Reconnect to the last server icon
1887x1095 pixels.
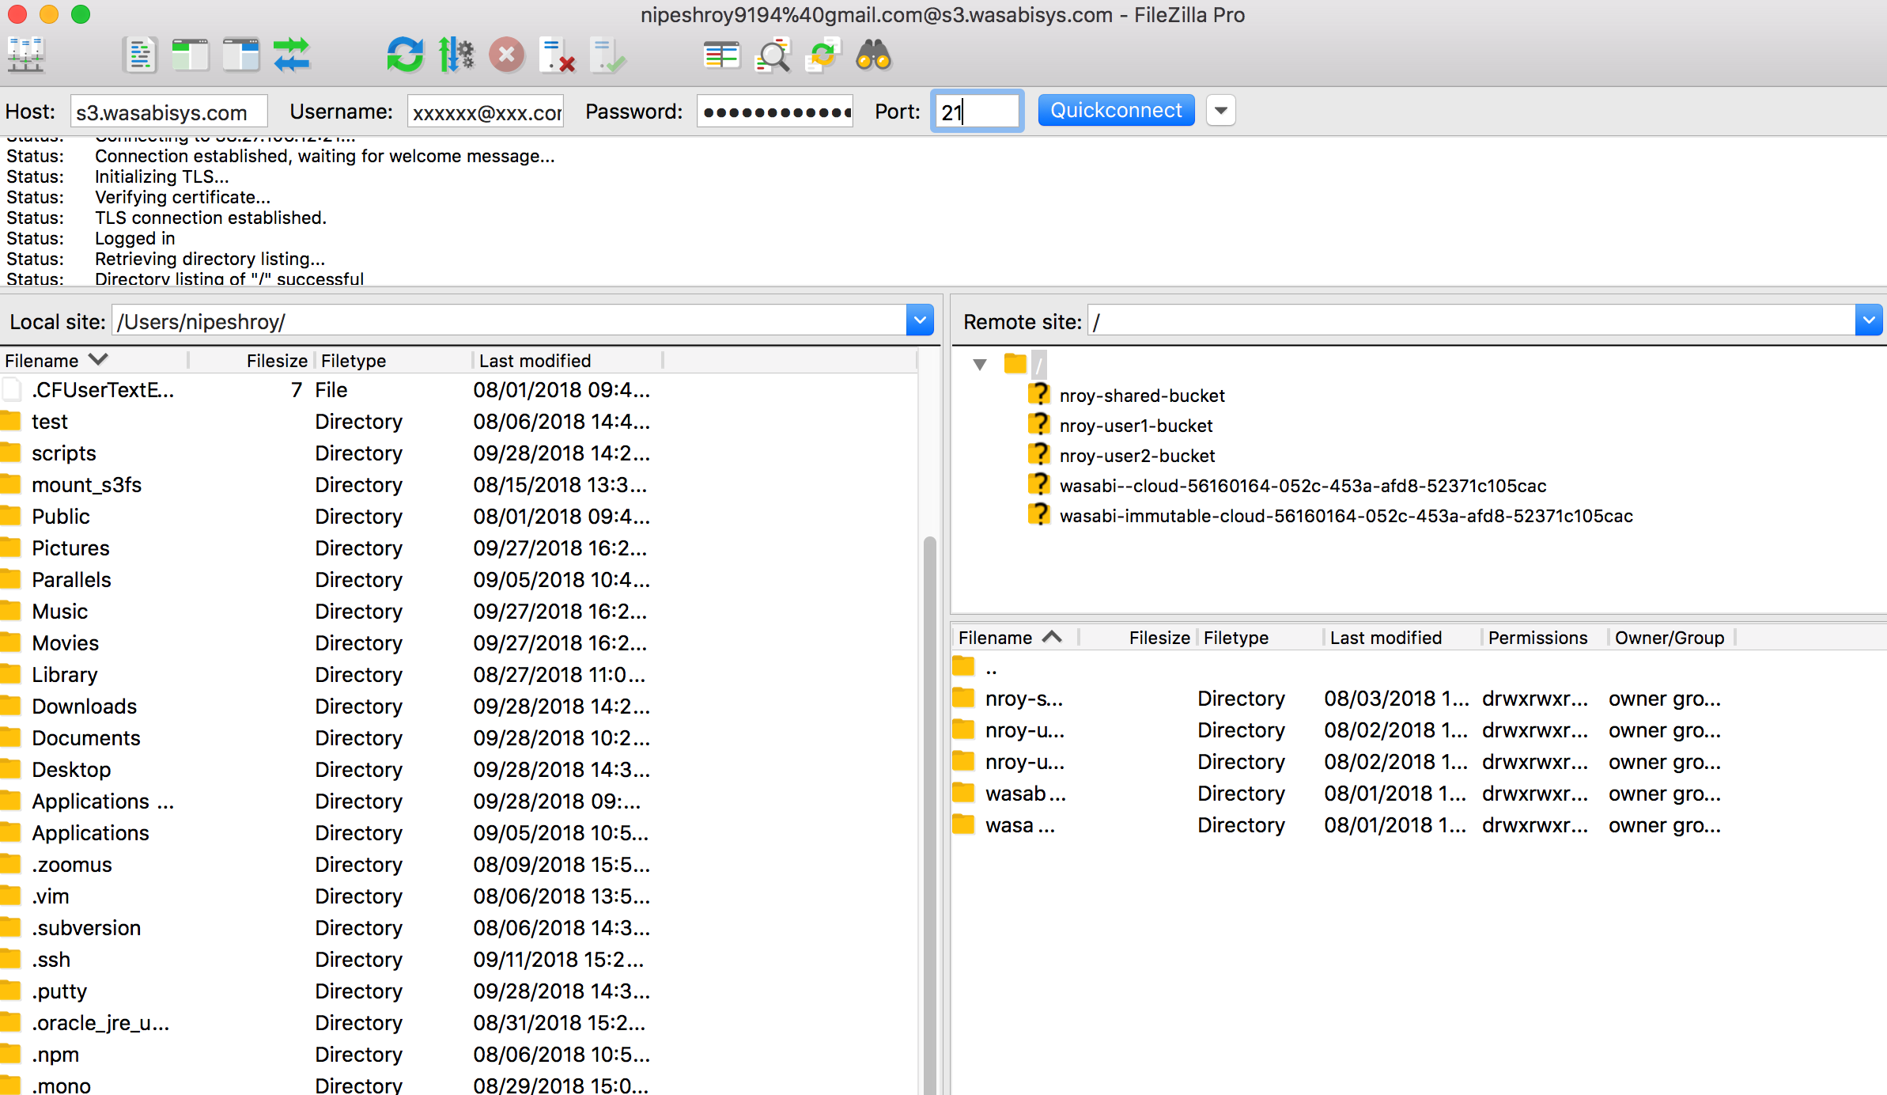(x=608, y=55)
